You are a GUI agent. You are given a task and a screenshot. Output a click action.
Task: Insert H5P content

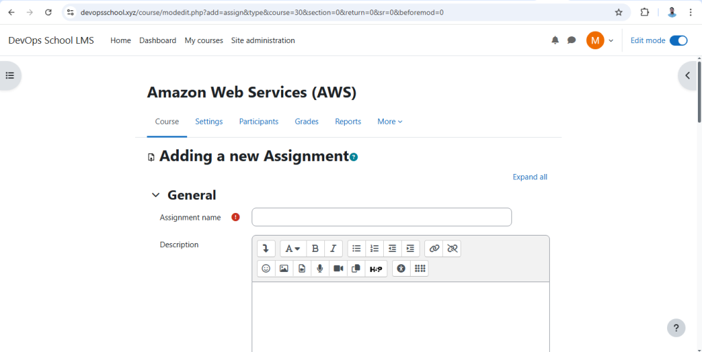point(376,268)
